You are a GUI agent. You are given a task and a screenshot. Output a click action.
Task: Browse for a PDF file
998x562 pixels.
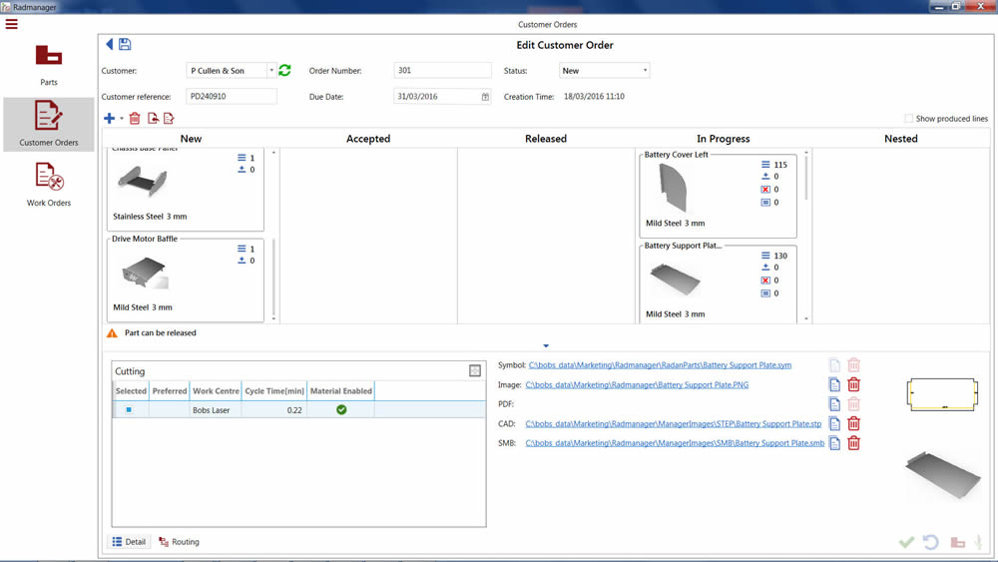pos(834,404)
